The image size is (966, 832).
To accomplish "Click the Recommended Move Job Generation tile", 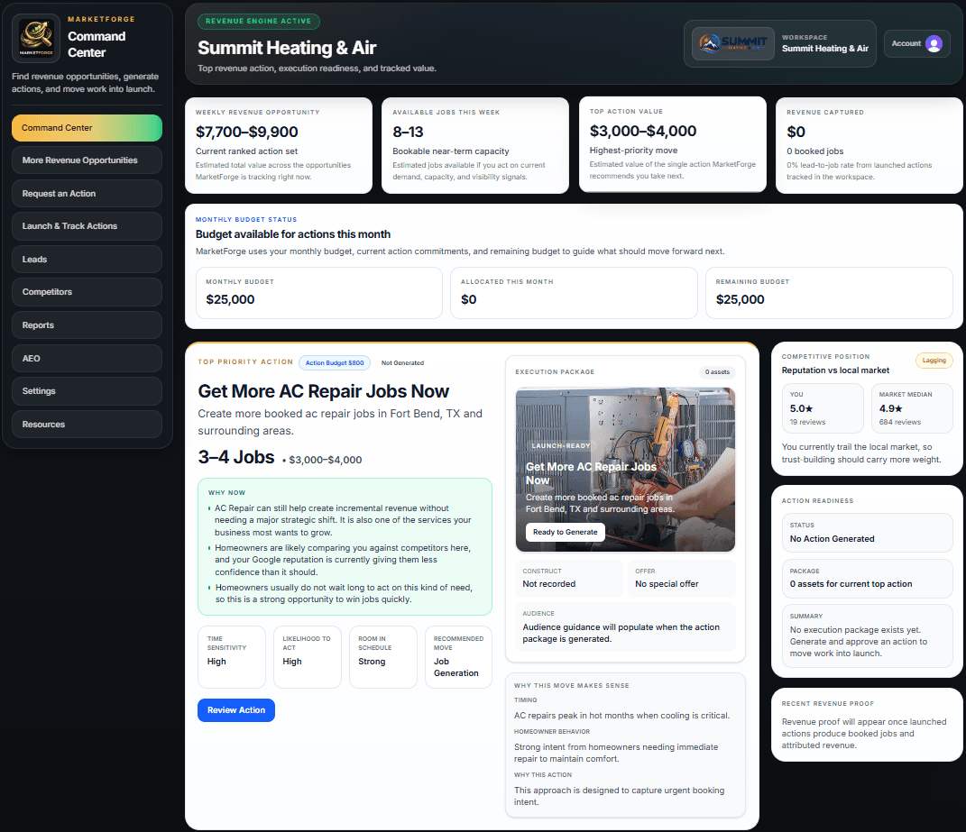I will pyautogui.click(x=458, y=657).
